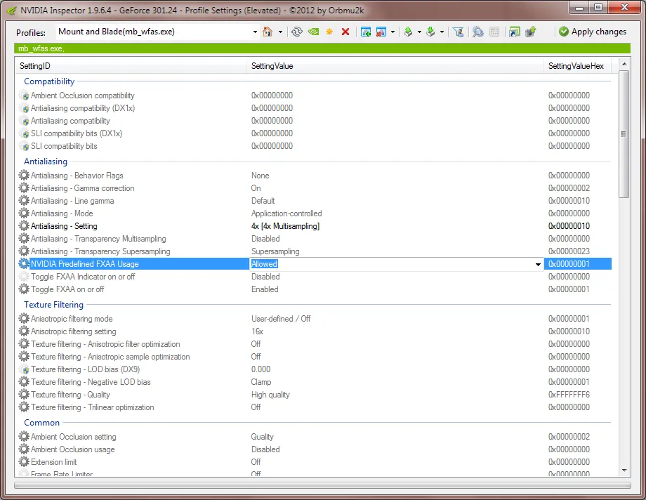646x500 pixels.
Task: Select Antialiasing - Transparency Multisampling row
Action: coord(315,239)
